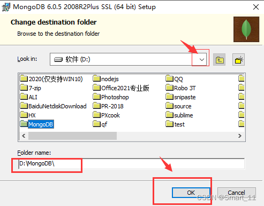
Task: Select the nodejs folder
Action: [105, 79]
